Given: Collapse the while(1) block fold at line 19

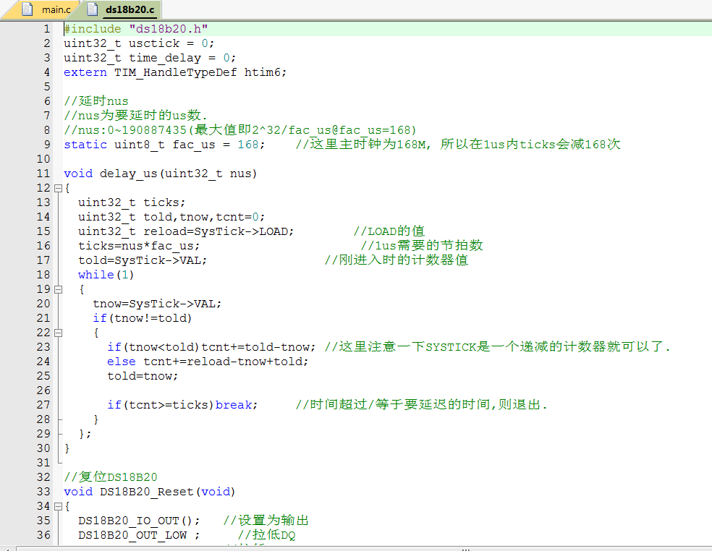Looking at the screenshot, I should pyautogui.click(x=58, y=289).
